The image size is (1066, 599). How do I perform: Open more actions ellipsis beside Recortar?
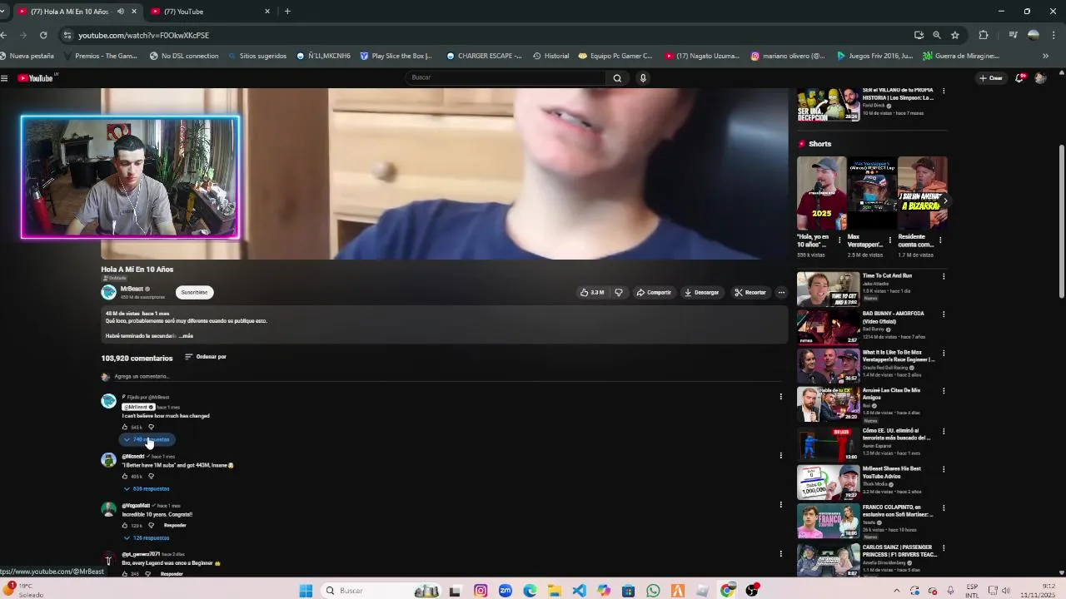pos(781,293)
